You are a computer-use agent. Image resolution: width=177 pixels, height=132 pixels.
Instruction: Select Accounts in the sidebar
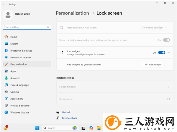pos(27,78)
